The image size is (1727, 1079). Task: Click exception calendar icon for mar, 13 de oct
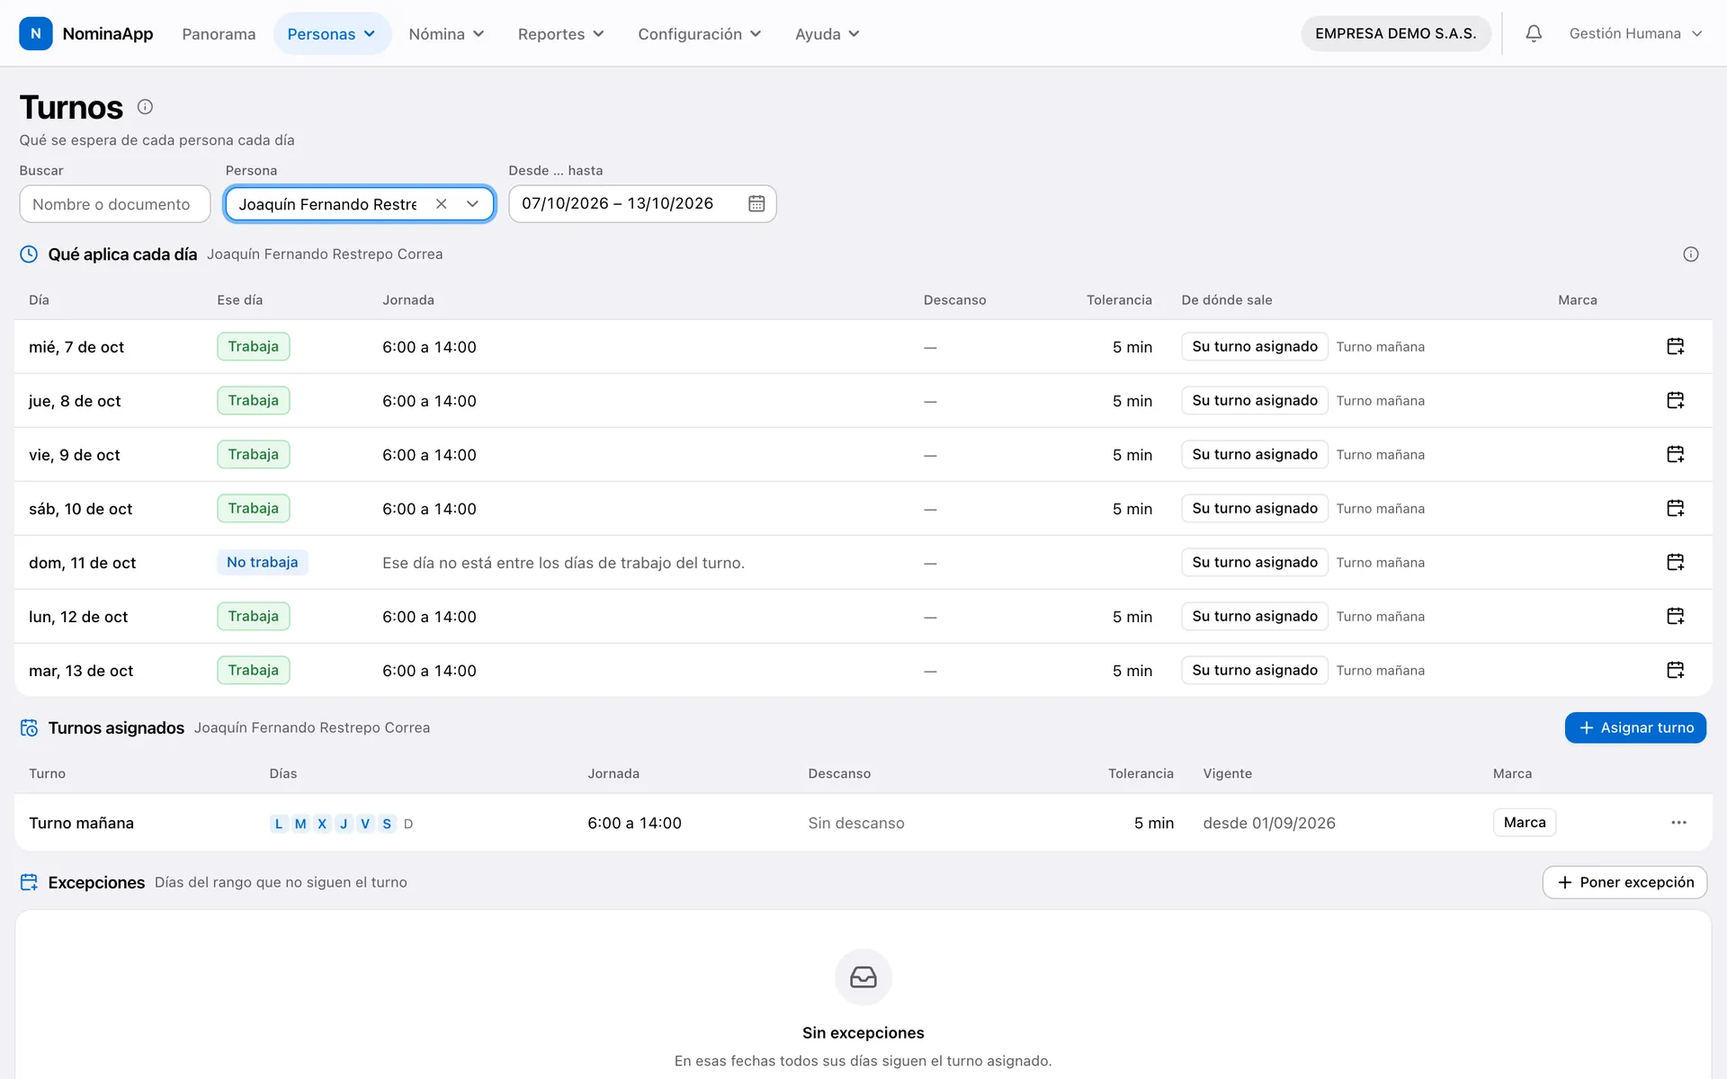[1675, 670]
